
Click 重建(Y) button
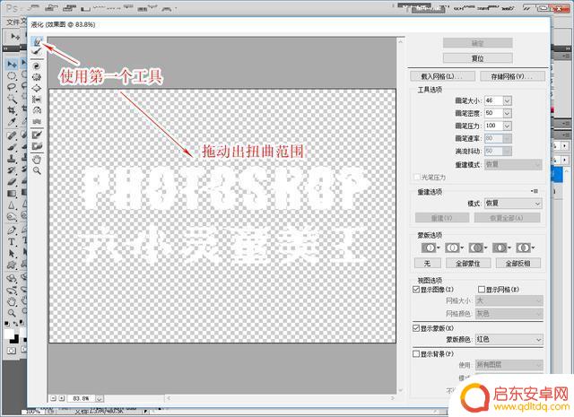[442, 218]
